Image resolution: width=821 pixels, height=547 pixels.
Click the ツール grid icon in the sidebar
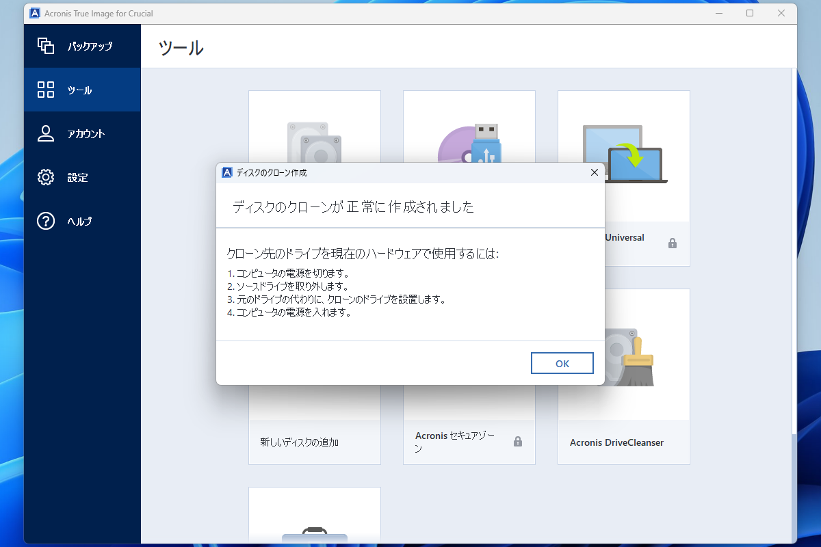click(x=45, y=89)
